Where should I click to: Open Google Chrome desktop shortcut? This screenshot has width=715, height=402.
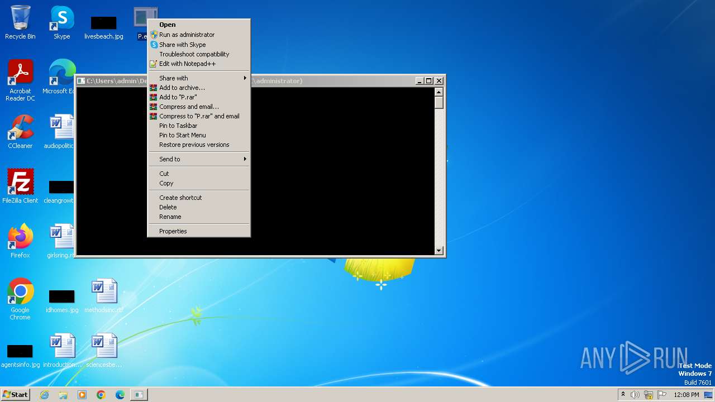[20, 299]
